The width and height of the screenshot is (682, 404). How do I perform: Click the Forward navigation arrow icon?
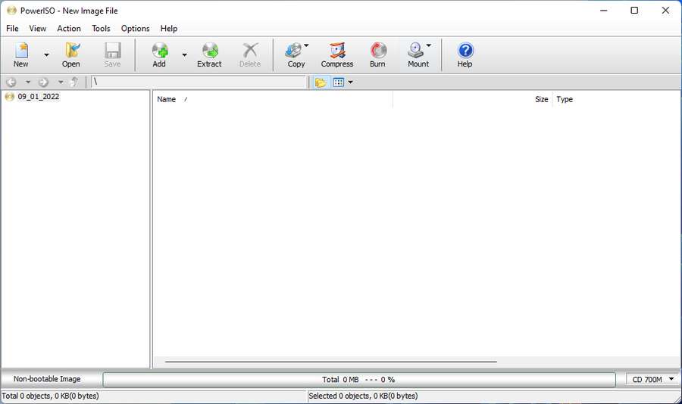[x=43, y=82]
